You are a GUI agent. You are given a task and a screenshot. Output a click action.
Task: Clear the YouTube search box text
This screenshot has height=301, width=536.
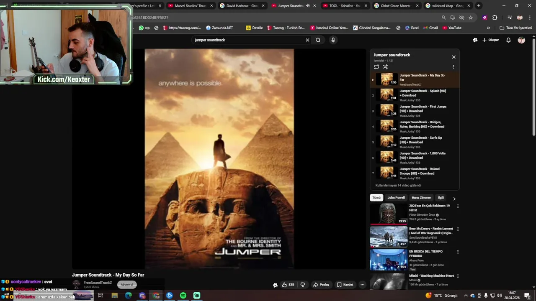[307, 40]
